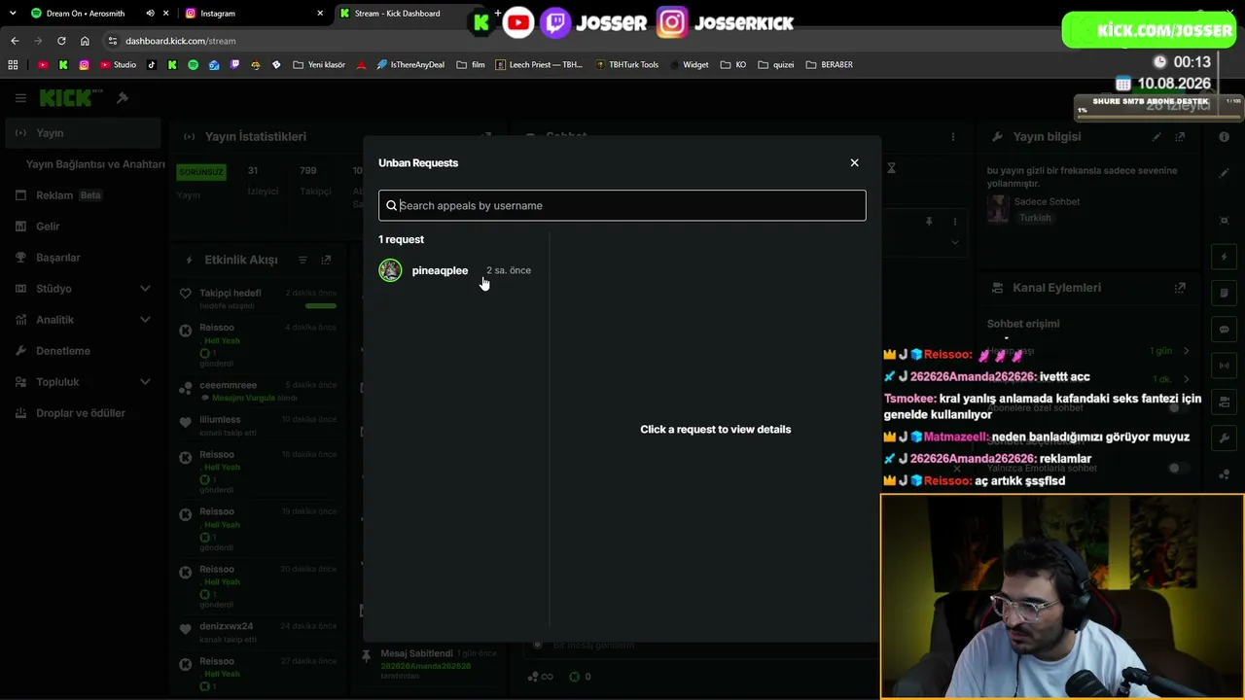Open the 1 gün chat access option
The height and width of the screenshot is (700, 1245).
[1167, 351]
